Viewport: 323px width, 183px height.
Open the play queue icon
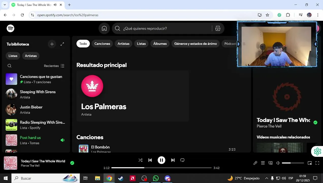(x=263, y=163)
